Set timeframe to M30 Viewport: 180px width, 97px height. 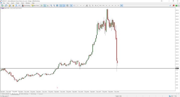coord(103,5)
